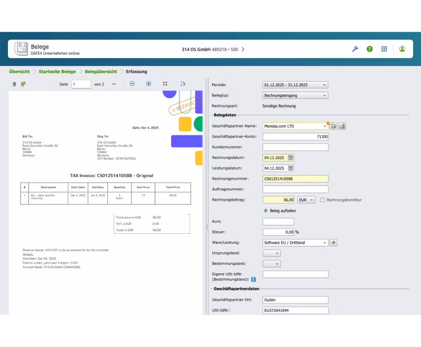The image size is (421, 347).
Task: Click the Rechnungsnummer field
Action: [x=295, y=179]
